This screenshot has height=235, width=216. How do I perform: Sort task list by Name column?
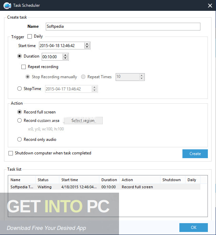pos(22,180)
